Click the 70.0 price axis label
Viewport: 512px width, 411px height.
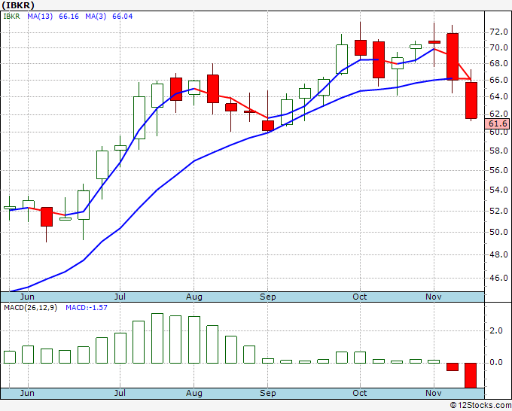[x=498, y=47]
